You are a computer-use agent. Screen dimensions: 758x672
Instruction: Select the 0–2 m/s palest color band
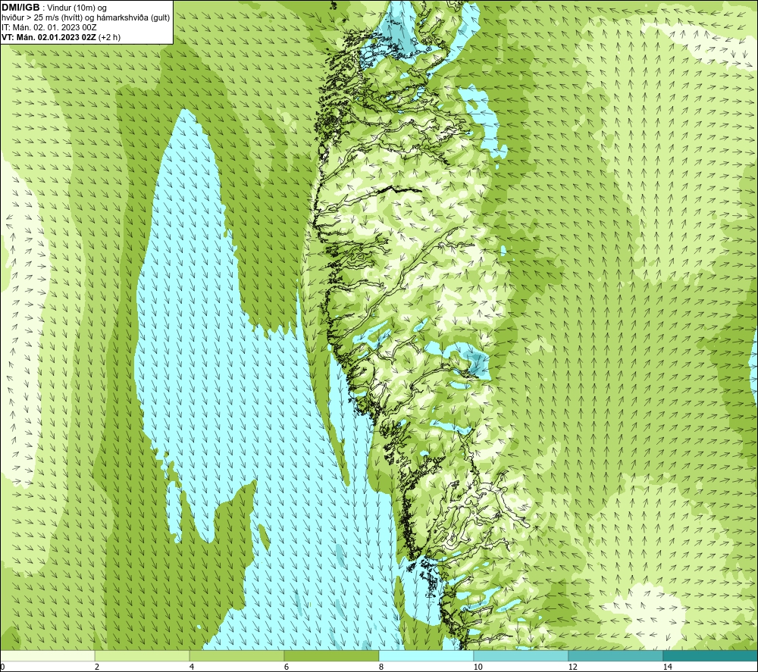47,656
